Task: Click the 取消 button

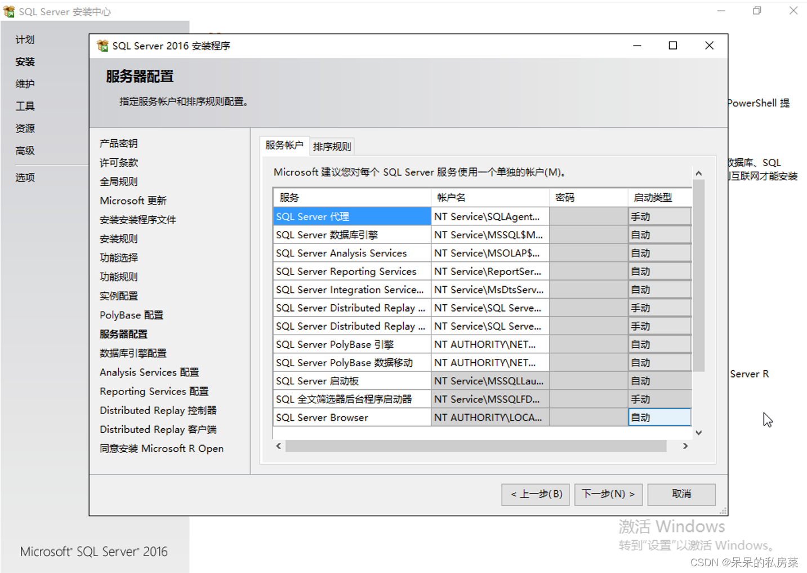Action: 681,494
